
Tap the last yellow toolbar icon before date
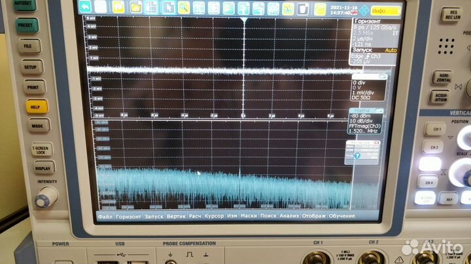click(320, 9)
